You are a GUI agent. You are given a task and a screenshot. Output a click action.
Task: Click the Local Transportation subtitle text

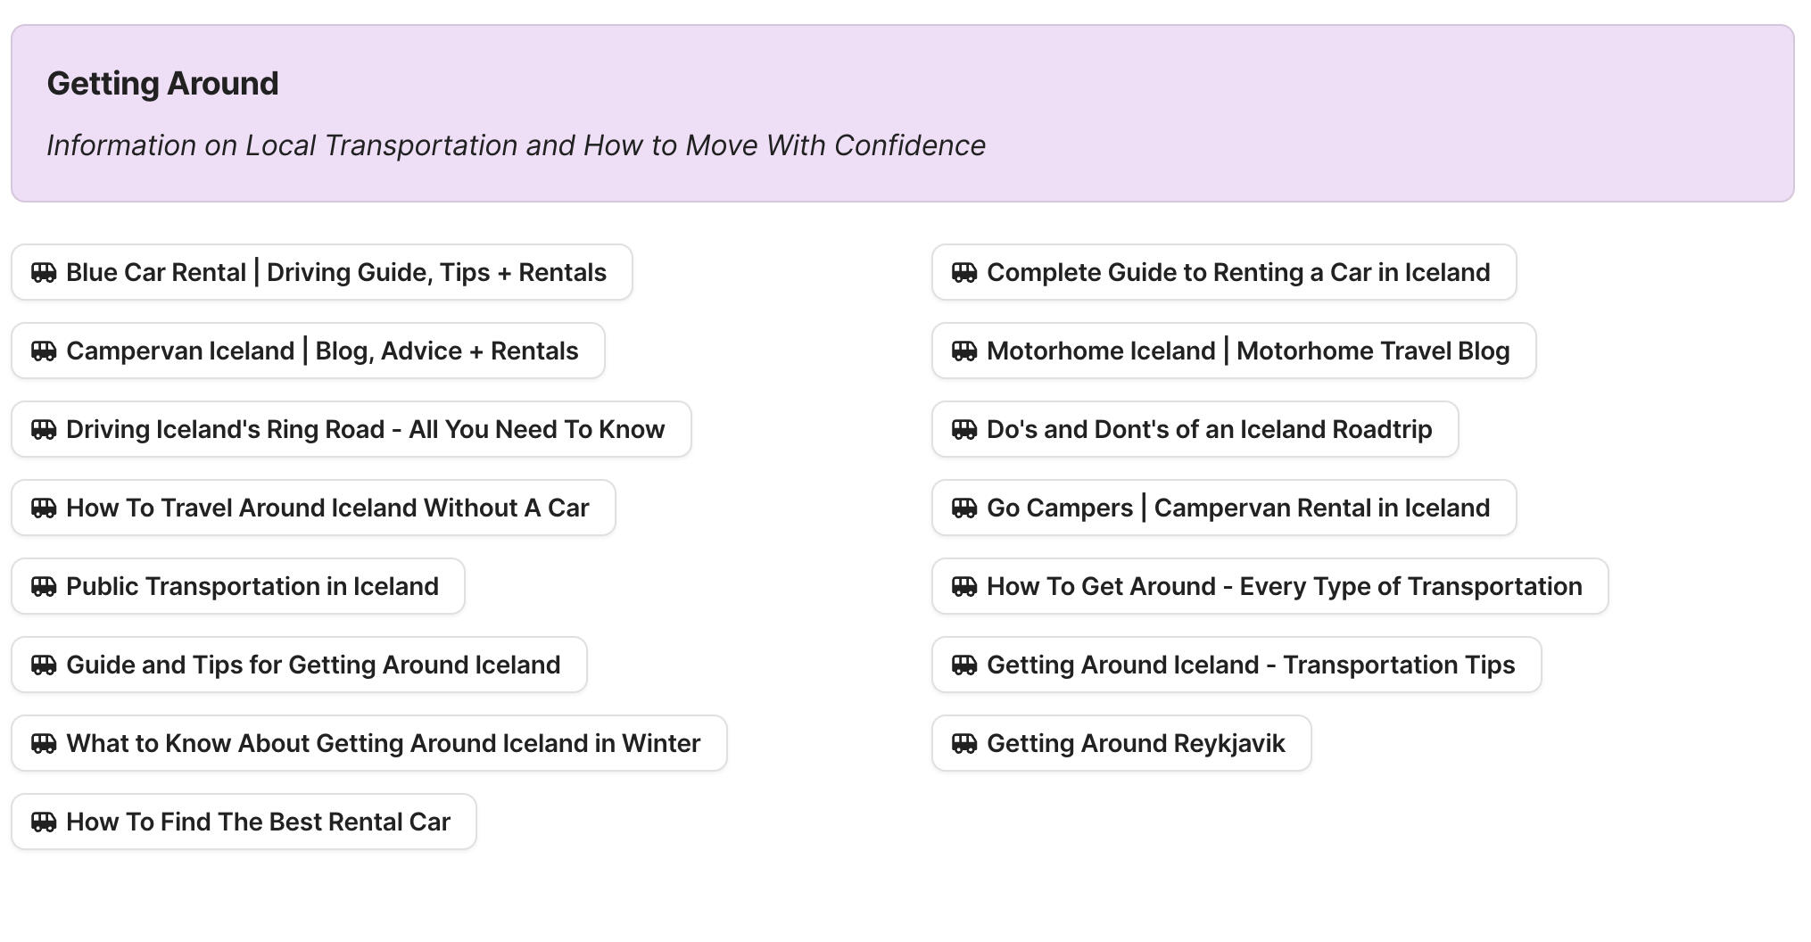click(516, 145)
